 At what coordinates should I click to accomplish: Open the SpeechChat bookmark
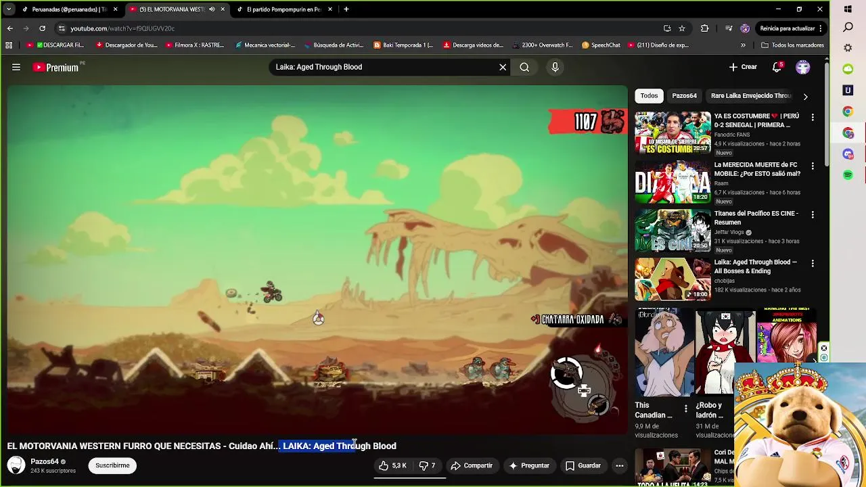click(601, 45)
